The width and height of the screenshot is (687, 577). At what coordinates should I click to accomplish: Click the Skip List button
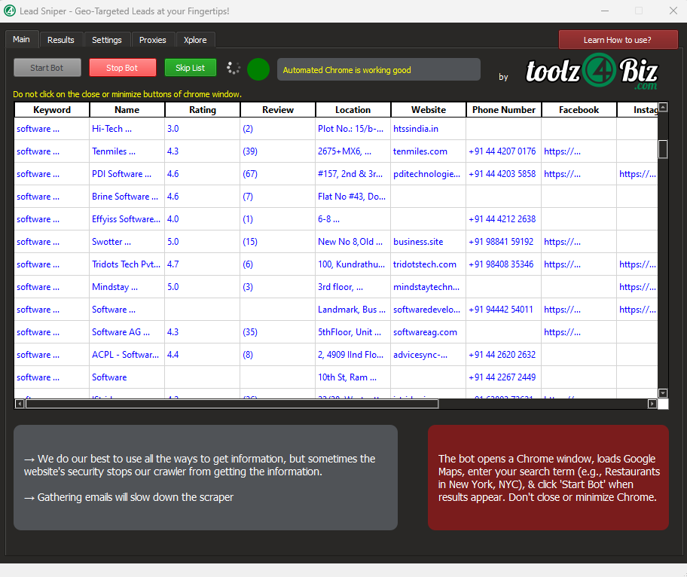[x=190, y=68]
